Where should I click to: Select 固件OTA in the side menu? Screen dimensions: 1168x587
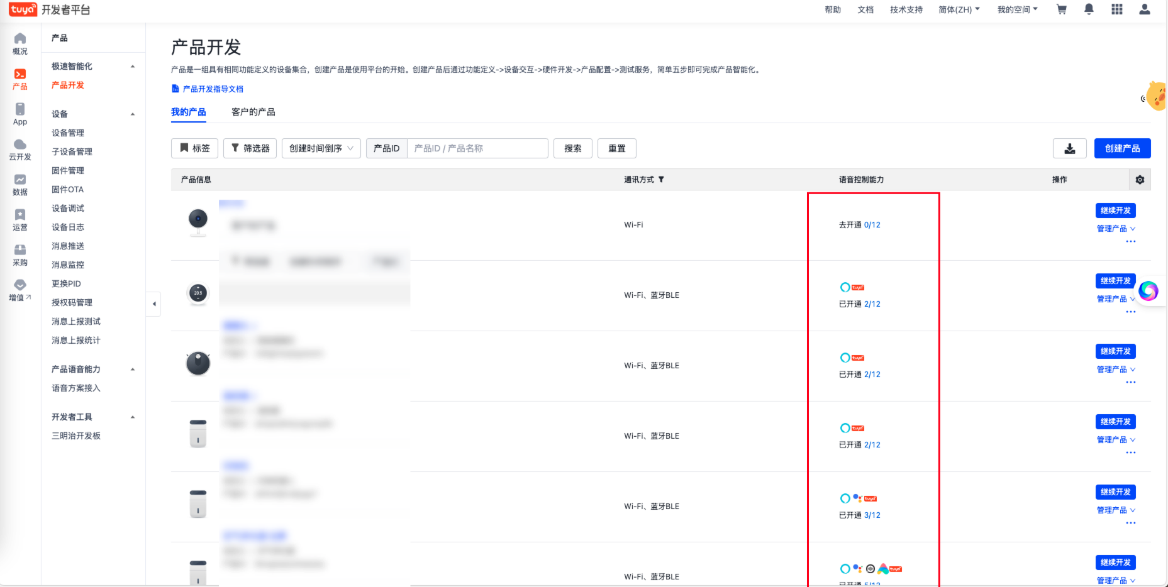click(67, 189)
